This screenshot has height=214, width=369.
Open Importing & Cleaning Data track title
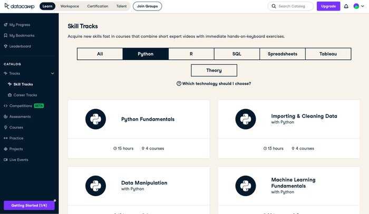coord(304,116)
